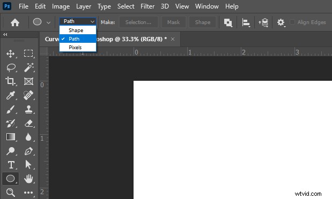This screenshot has width=332, height=199.
Task: Select the Pen tool
Action: point(28,151)
